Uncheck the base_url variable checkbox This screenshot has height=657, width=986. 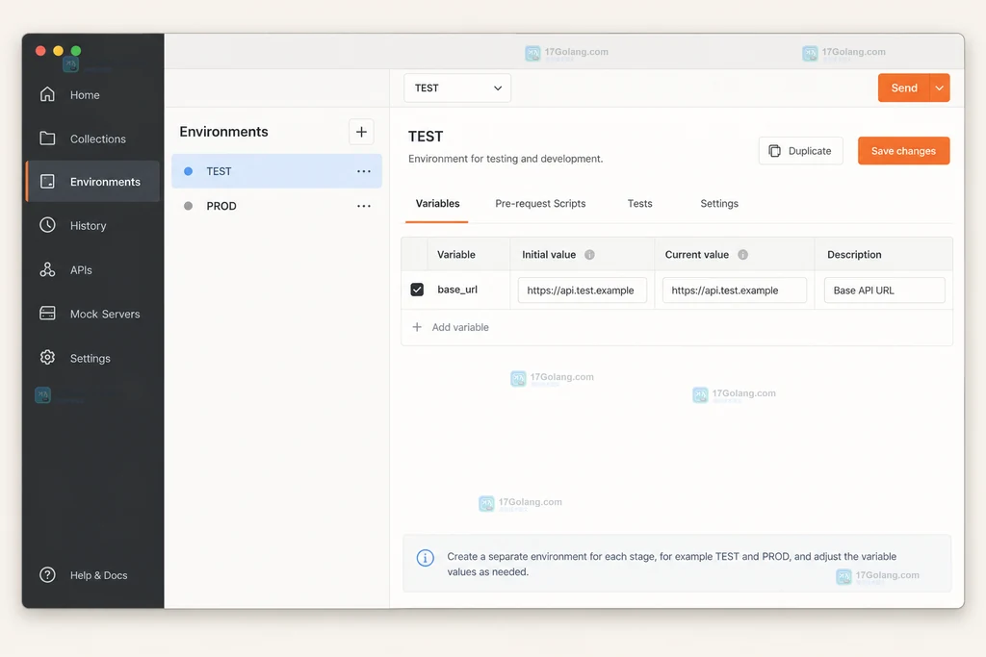pos(417,290)
